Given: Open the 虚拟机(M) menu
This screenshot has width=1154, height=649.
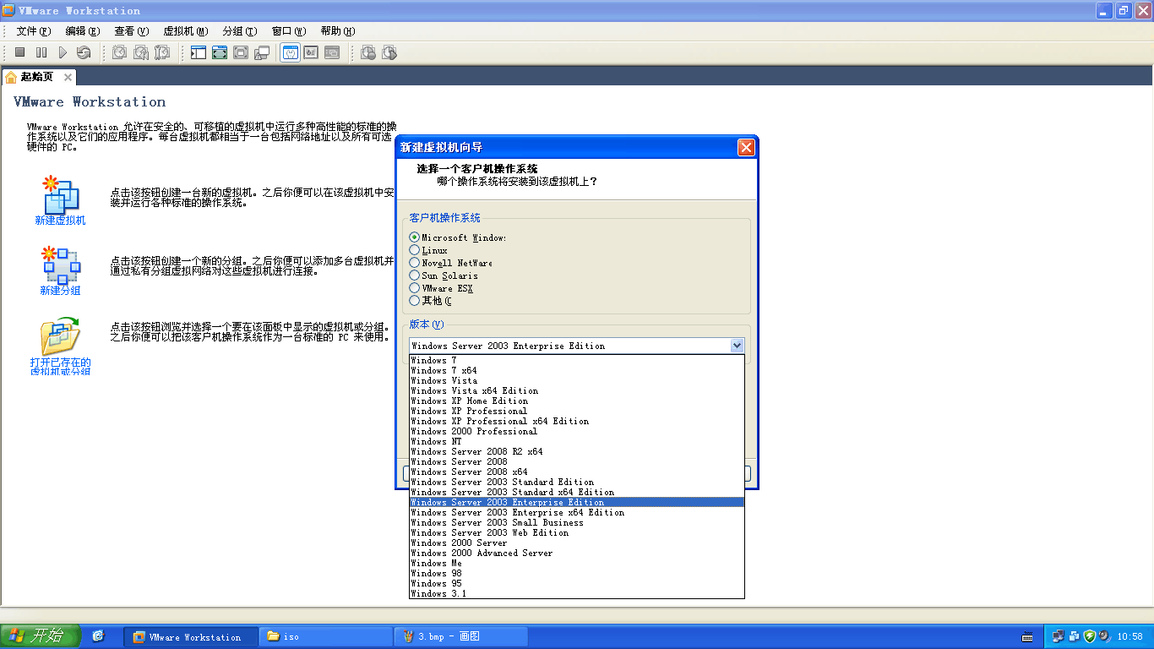Looking at the screenshot, I should point(186,31).
